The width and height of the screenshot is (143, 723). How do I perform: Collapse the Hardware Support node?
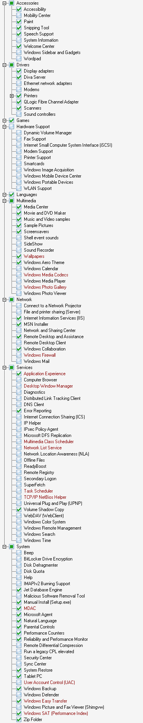5,127
